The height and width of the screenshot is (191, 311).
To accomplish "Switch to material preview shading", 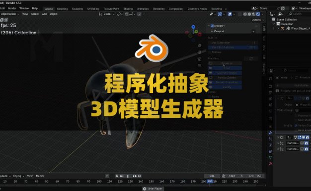I will pos(253,14).
